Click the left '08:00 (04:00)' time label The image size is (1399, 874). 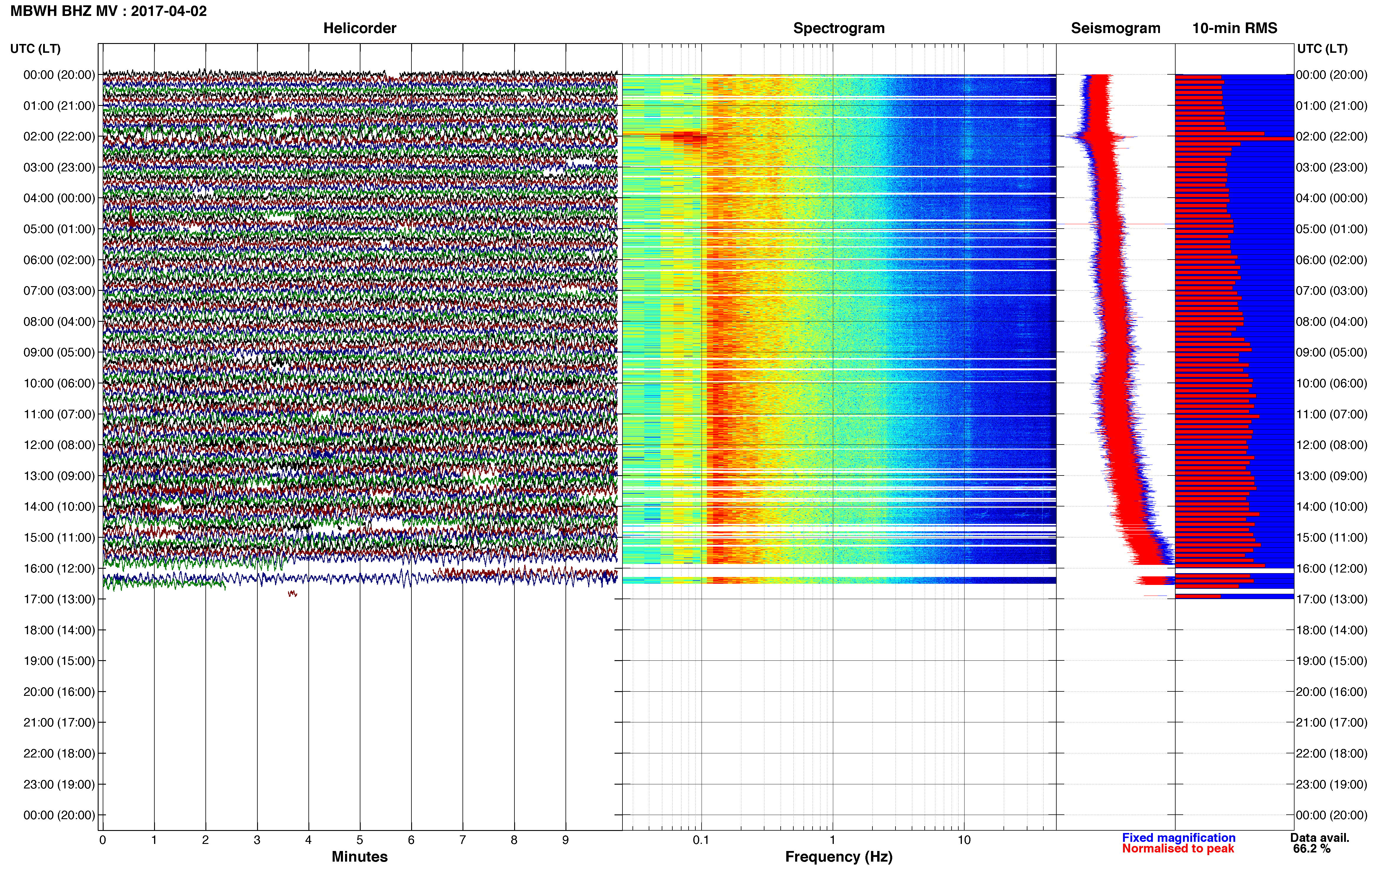(59, 322)
